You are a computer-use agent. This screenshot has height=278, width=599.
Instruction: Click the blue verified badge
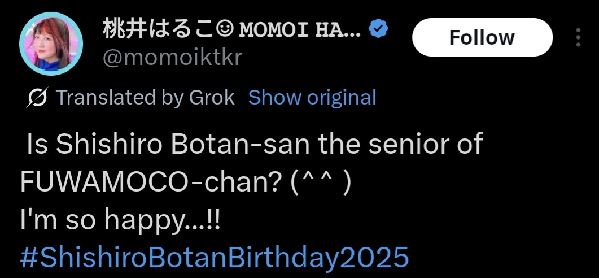(x=377, y=29)
